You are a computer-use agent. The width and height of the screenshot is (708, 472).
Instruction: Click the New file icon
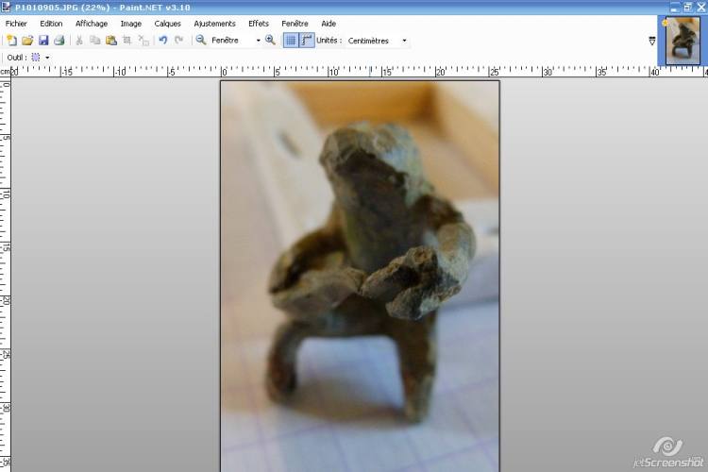(x=11, y=41)
